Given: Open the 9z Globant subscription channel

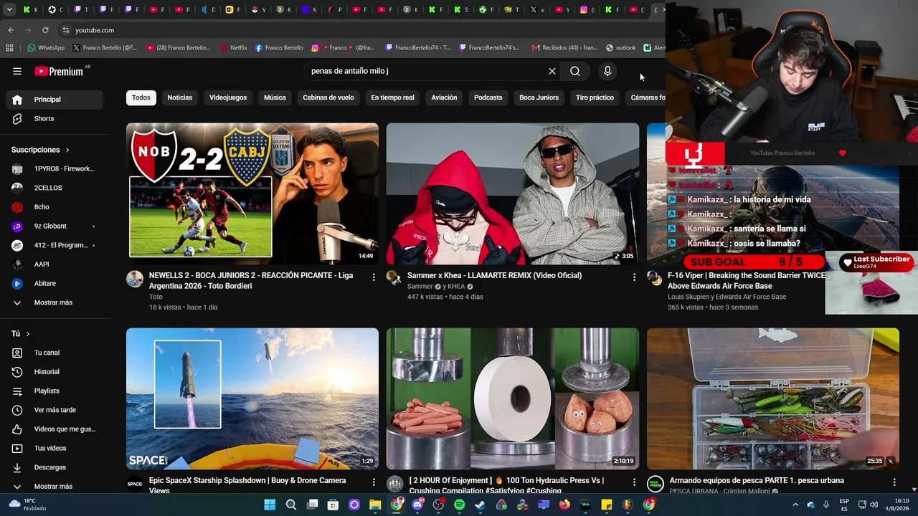Looking at the screenshot, I should pyautogui.click(x=55, y=226).
